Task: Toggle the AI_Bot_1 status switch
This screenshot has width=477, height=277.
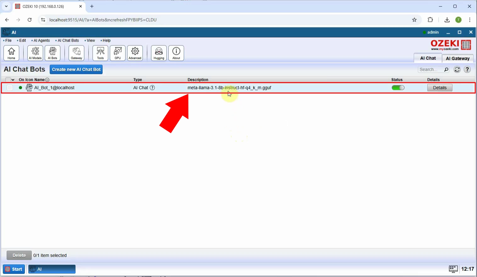Action: tap(398, 88)
